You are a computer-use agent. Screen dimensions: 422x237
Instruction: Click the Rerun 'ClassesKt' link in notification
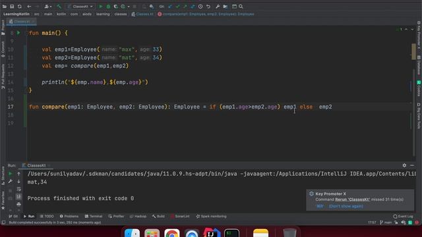[x=352, y=199]
